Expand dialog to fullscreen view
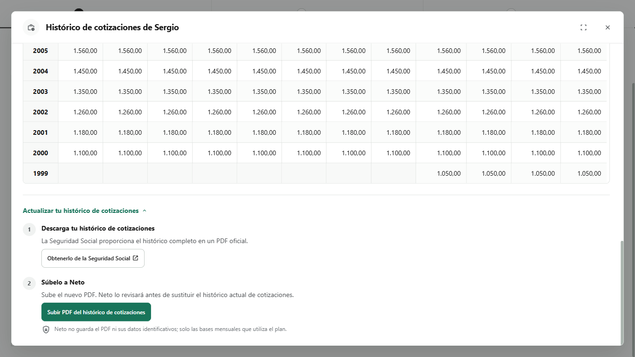The height and width of the screenshot is (357, 635). click(583, 27)
